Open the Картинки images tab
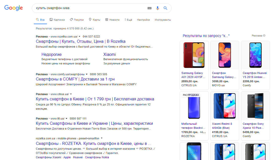Viewport: 272px width, 160px height. click(57, 20)
